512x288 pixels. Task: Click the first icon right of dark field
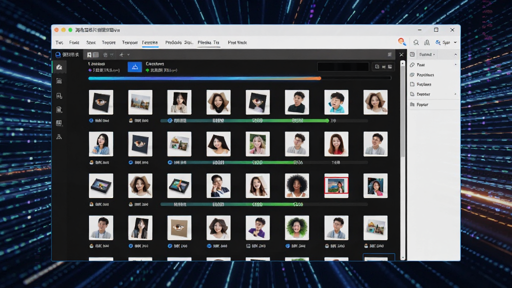coord(377,66)
